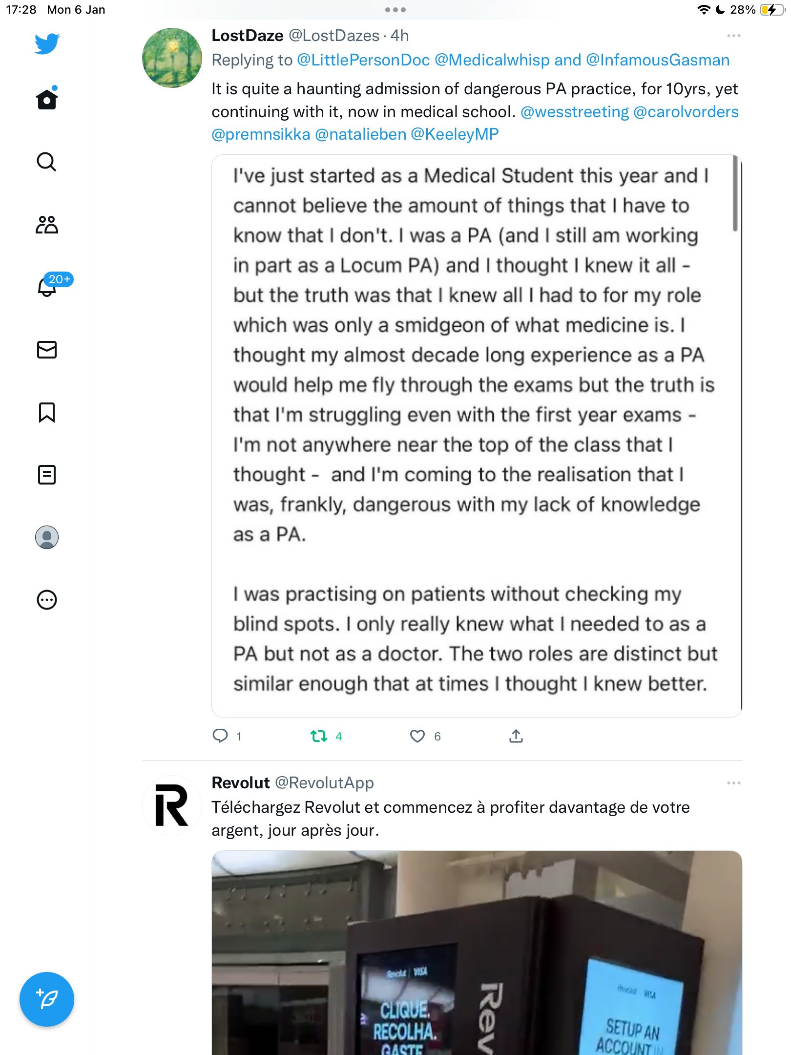Toggle retweet on LostDaze tweet
This screenshot has height=1055, width=791.
point(319,736)
